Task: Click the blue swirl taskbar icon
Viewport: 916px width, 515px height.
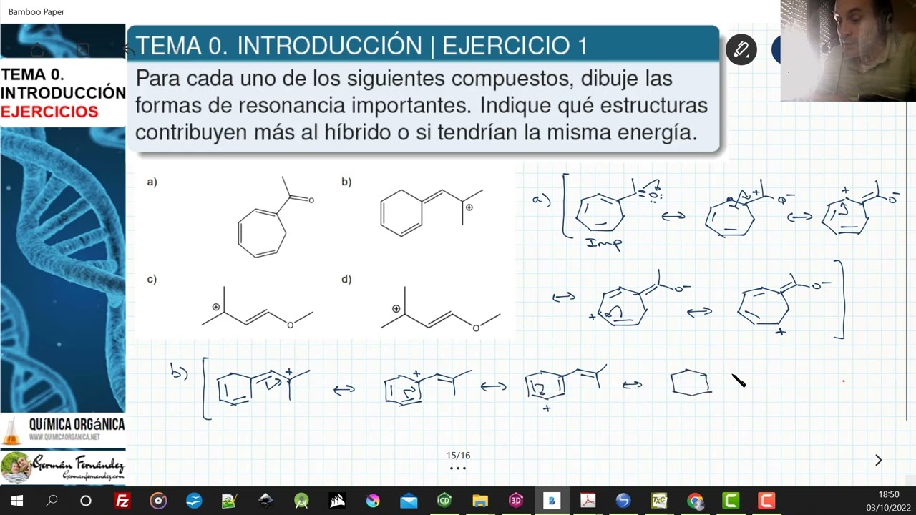Action: [623, 501]
